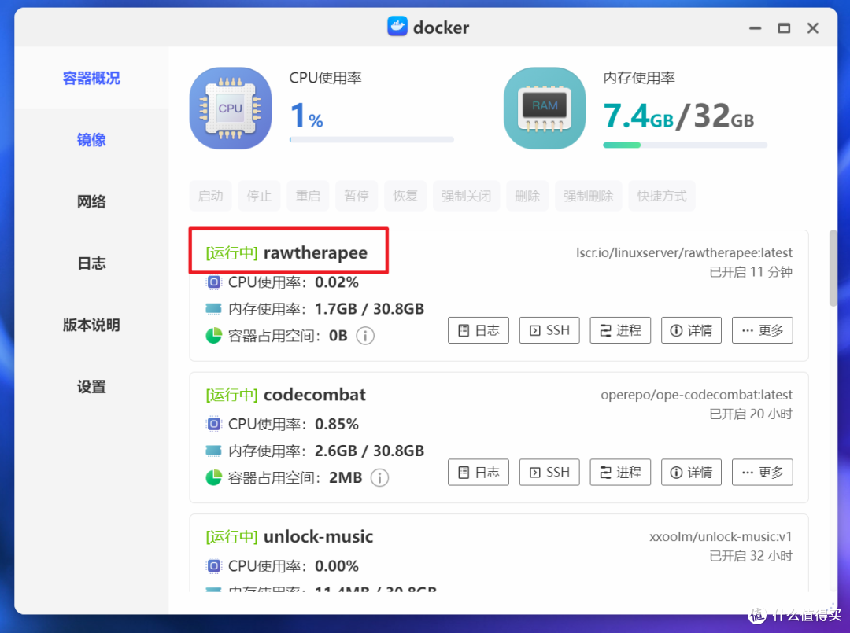Click codecombat memory value 2.6GB / 30.8GB

[370, 451]
